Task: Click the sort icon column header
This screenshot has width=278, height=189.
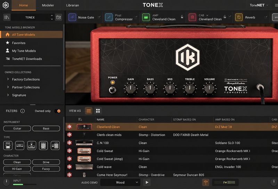Action: click(x=80, y=119)
